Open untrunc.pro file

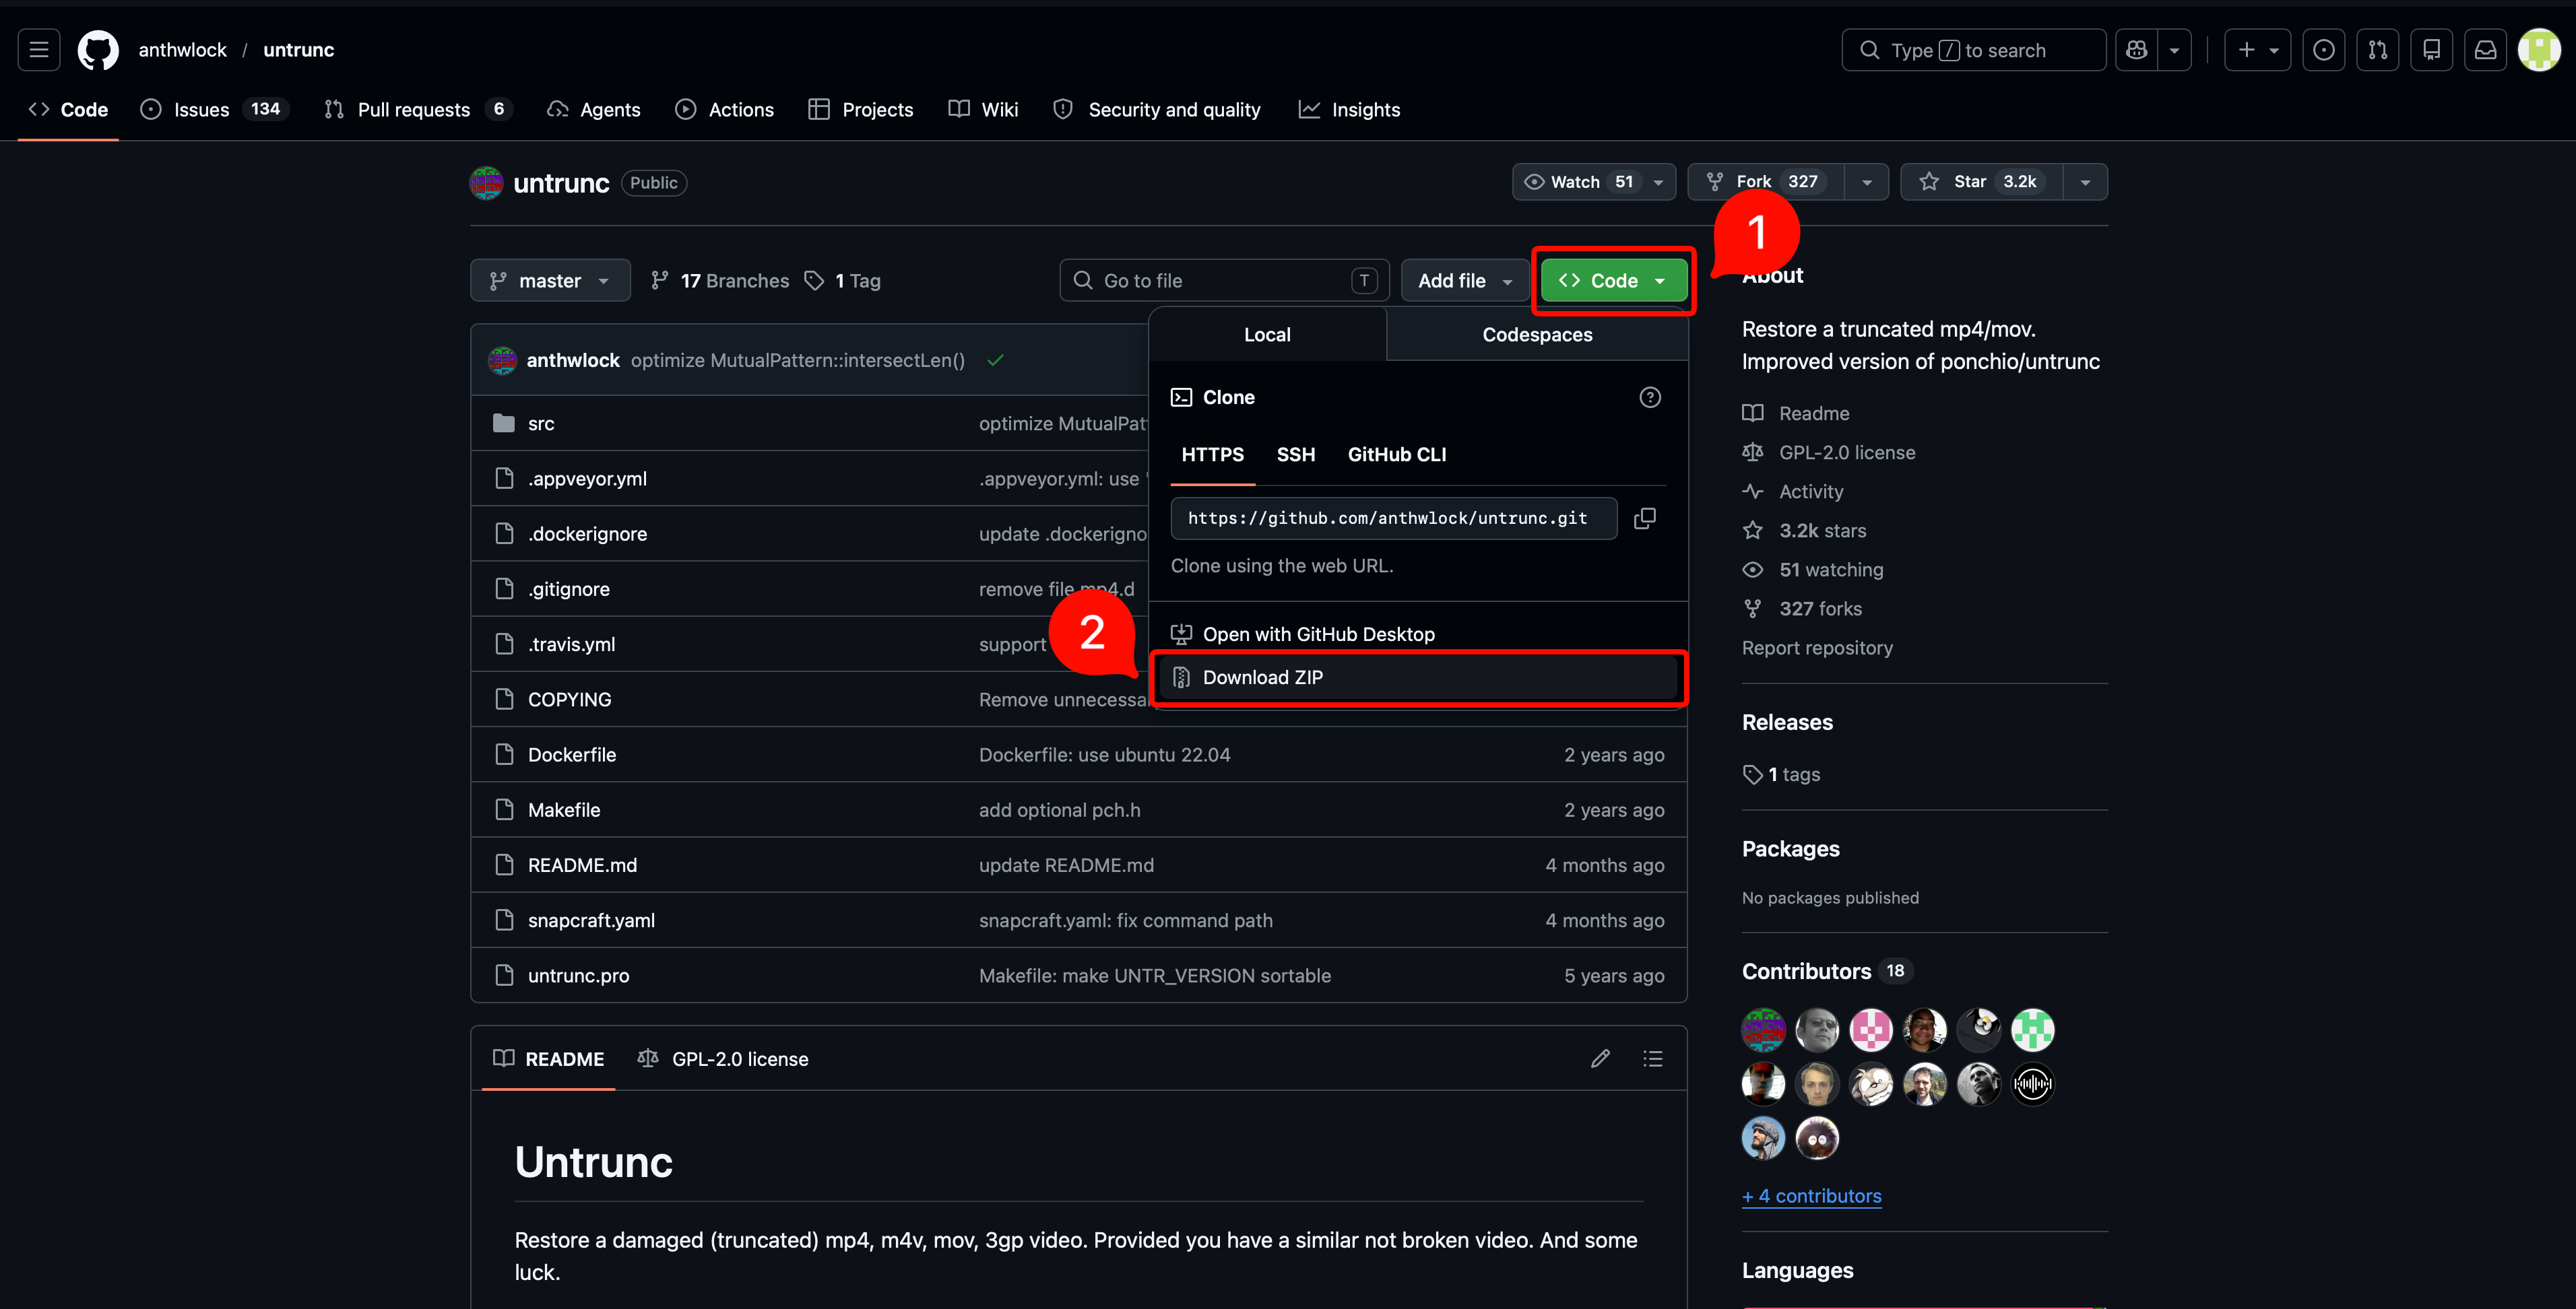pos(578,975)
